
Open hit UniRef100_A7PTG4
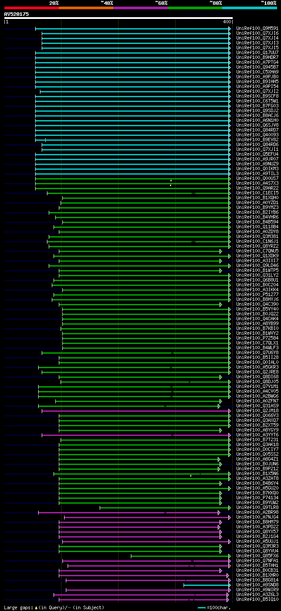coord(257,62)
